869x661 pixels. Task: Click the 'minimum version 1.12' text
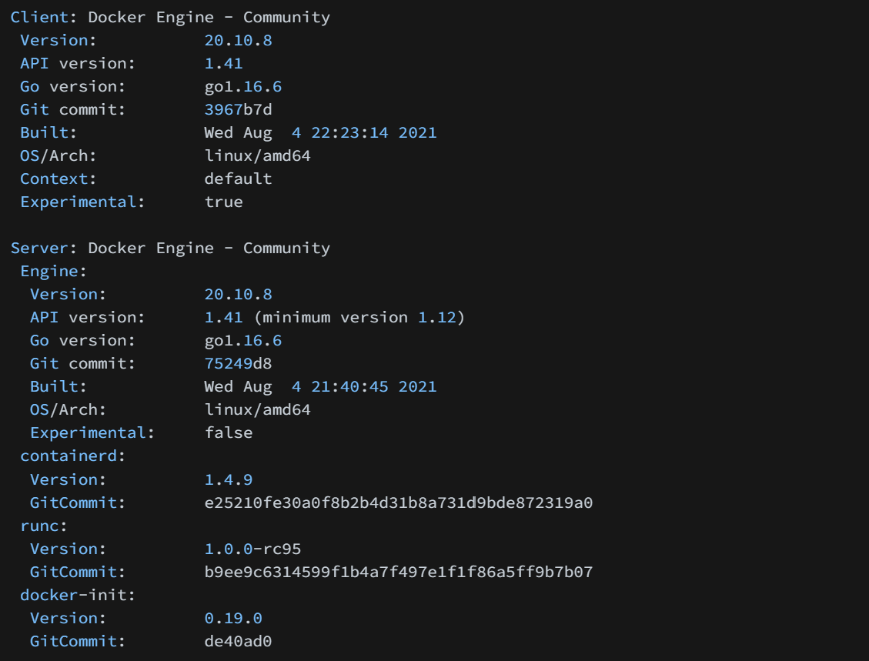(x=359, y=317)
